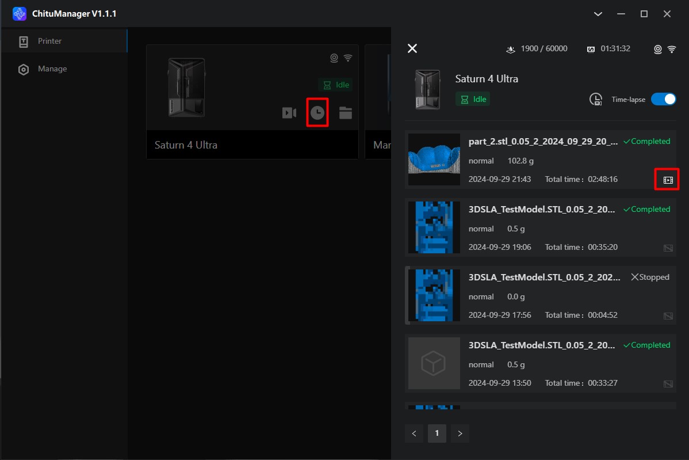Image resolution: width=689 pixels, height=460 pixels.
Task: Open the title bar dropdown chevron
Action: 598,14
